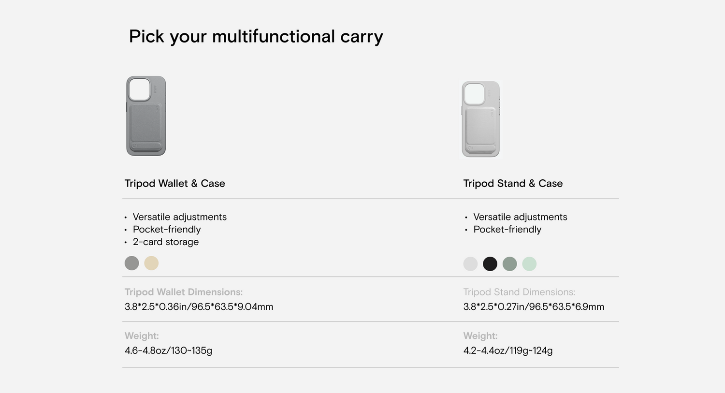
Task: Click the Tripod Wallet dimensions value 3.8*2.5*0.36in
Action: pos(199,307)
